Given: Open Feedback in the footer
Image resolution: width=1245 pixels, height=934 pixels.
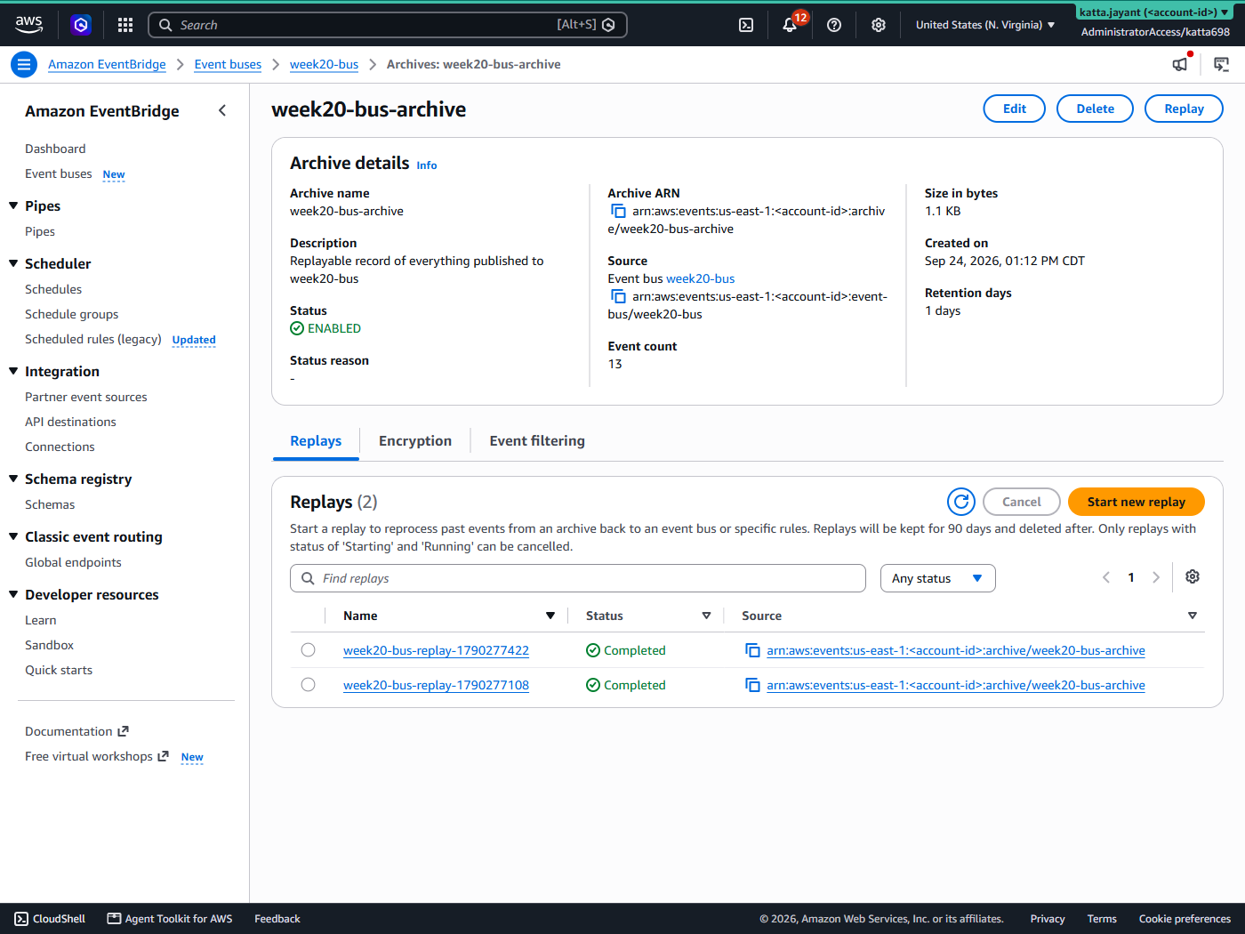Looking at the screenshot, I should 277,919.
